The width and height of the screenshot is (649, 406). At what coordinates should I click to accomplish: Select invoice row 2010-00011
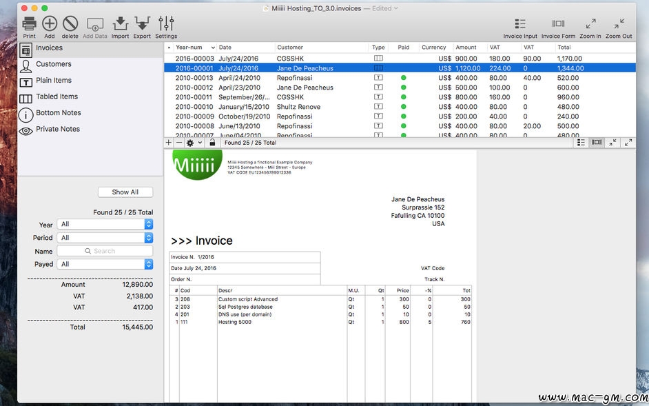pyautogui.click(x=400, y=97)
